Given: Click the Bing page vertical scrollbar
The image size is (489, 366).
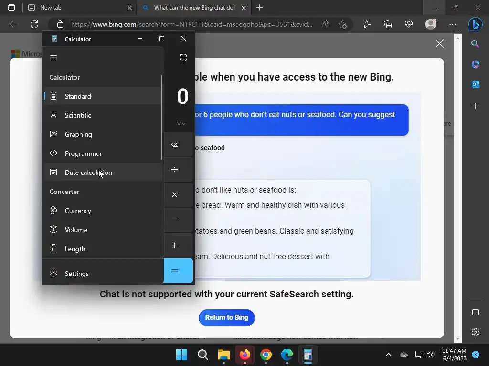Looking at the screenshot, I should pyautogui.click(x=457, y=188).
